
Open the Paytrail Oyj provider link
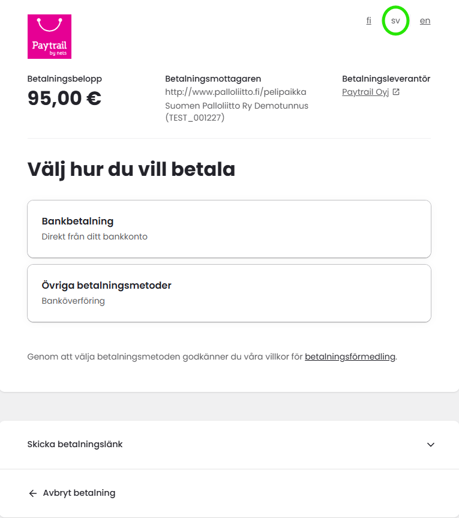[365, 92]
